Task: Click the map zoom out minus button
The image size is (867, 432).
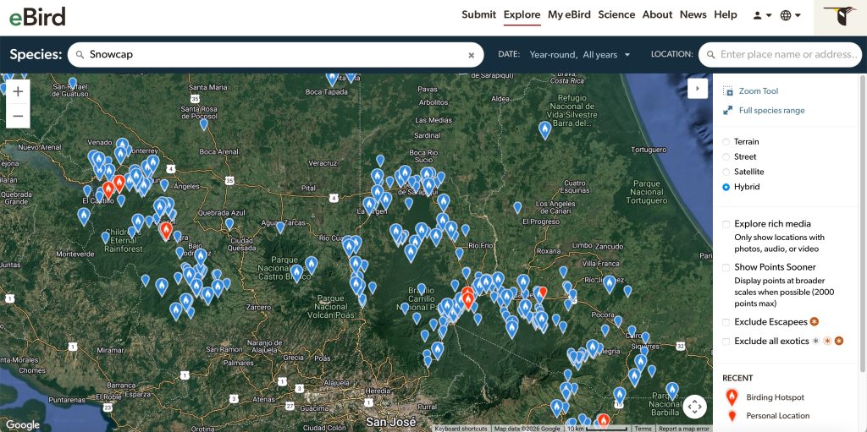Action: coord(18,116)
